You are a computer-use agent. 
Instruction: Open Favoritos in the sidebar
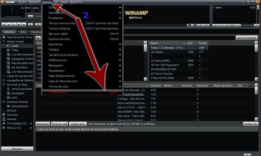coord(10,115)
